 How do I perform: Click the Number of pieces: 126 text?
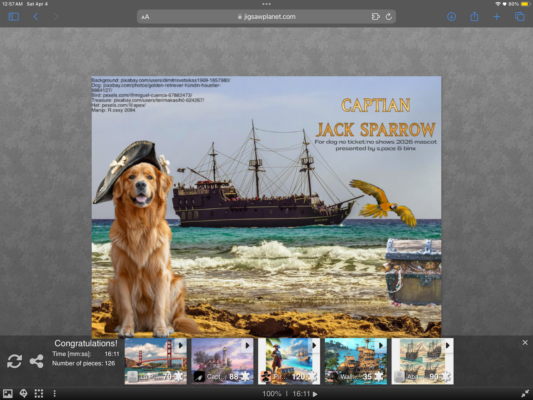(83, 363)
